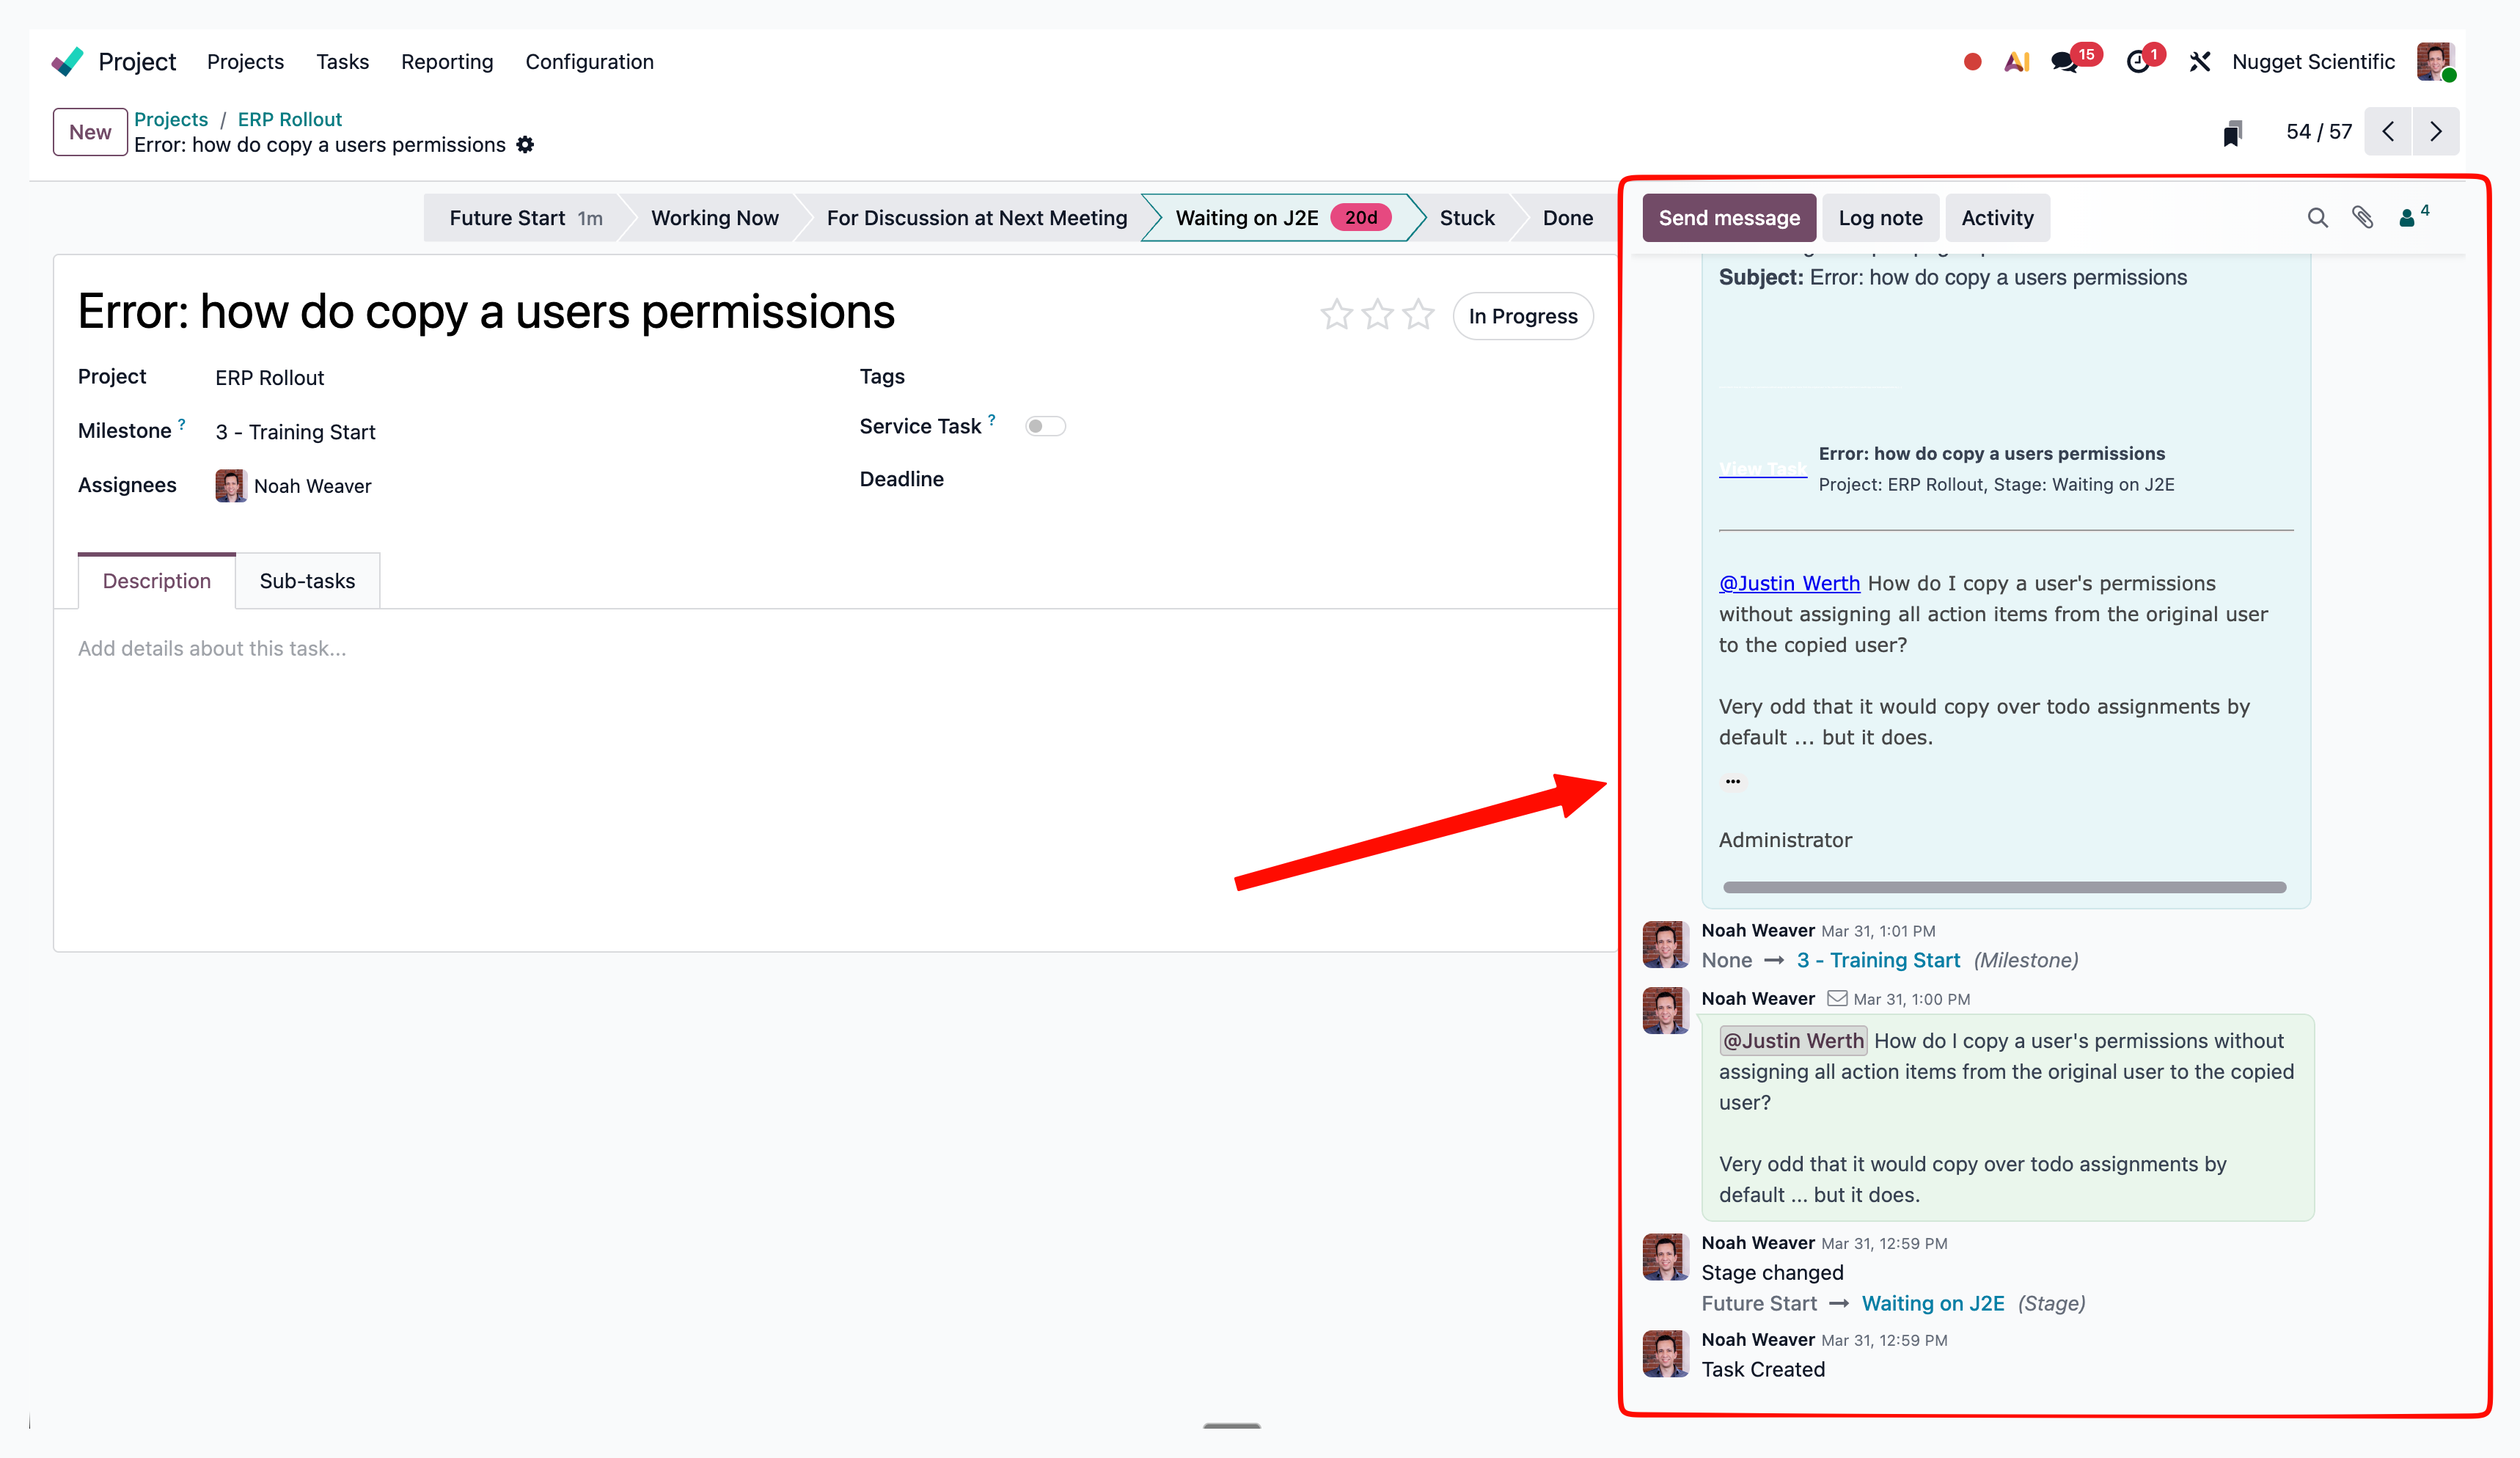Expand trimmed email content ellipsis

coord(1732,781)
